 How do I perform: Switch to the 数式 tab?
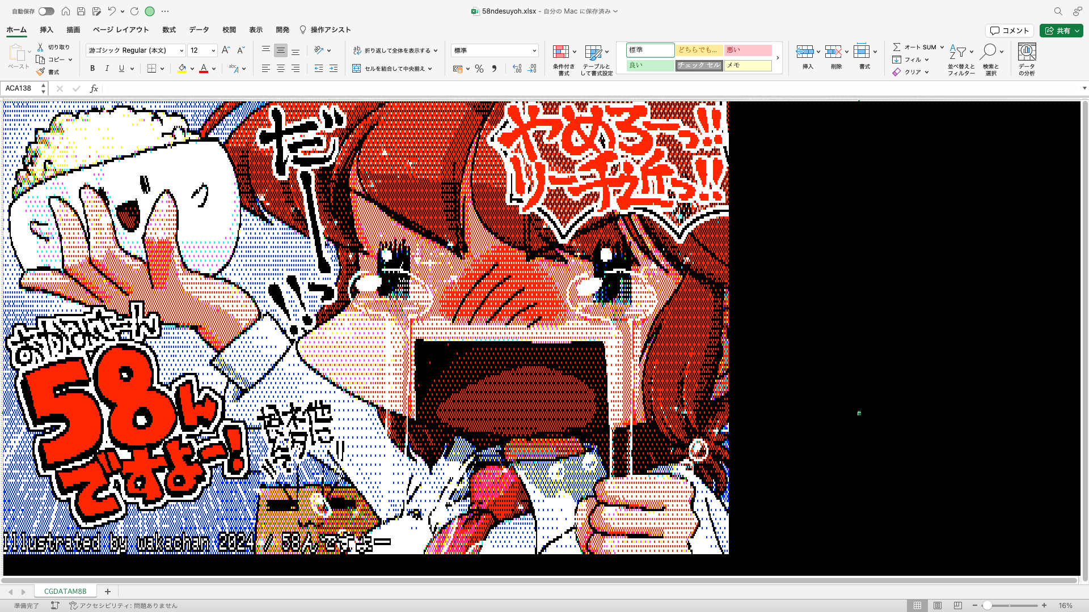[x=169, y=29]
